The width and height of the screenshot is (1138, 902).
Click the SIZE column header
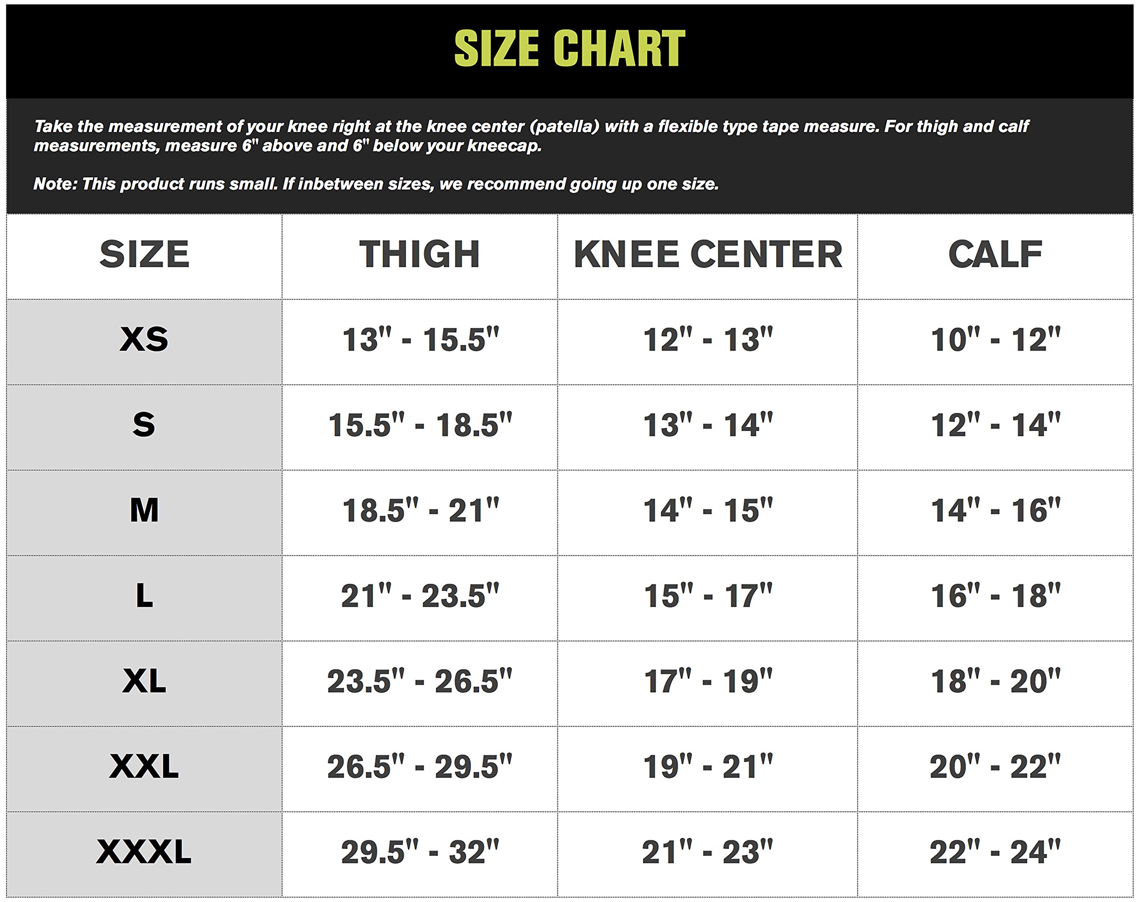click(144, 254)
